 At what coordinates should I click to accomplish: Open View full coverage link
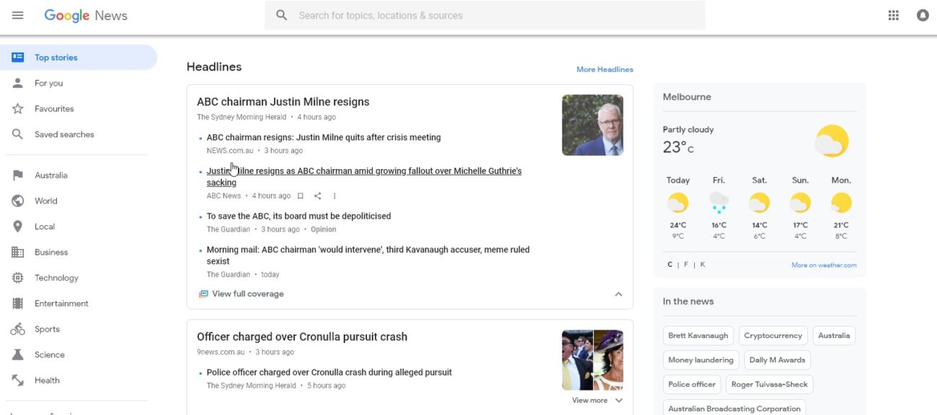point(248,294)
